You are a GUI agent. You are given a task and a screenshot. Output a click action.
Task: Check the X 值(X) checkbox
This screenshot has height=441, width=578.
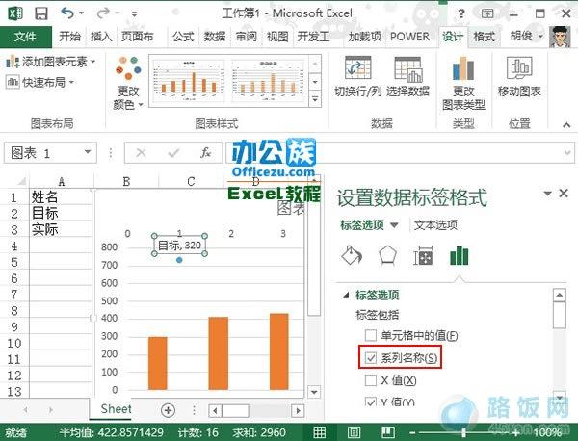point(370,380)
